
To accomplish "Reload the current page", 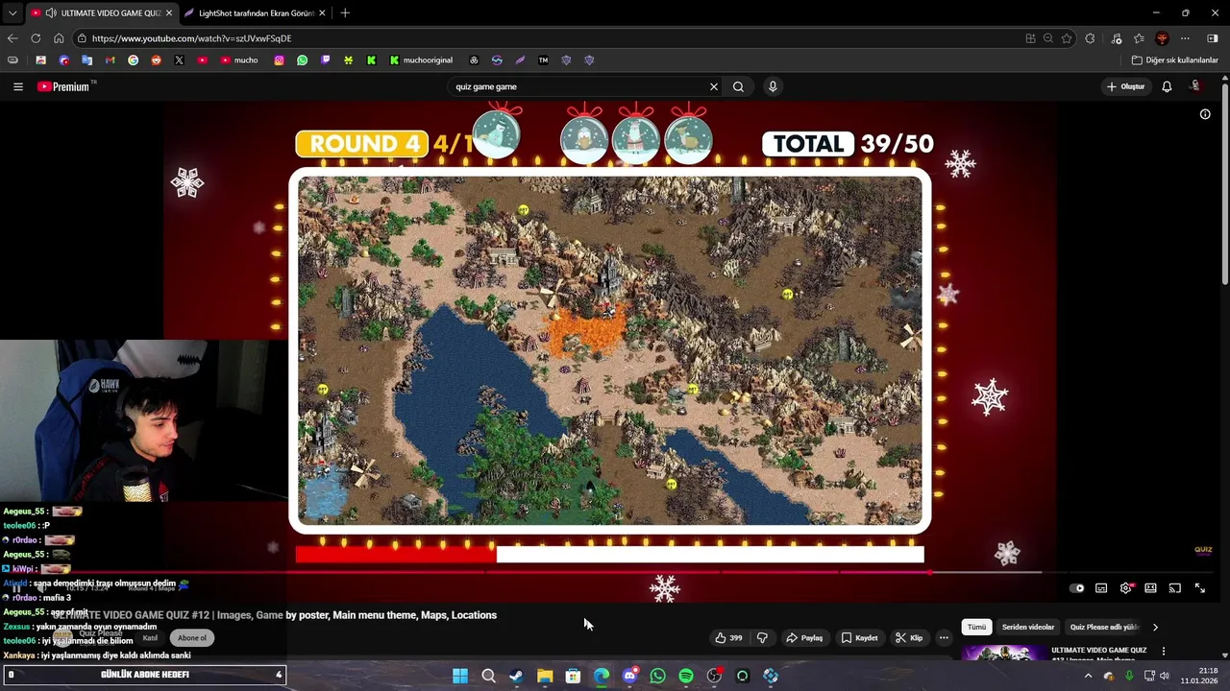I will pos(36,38).
